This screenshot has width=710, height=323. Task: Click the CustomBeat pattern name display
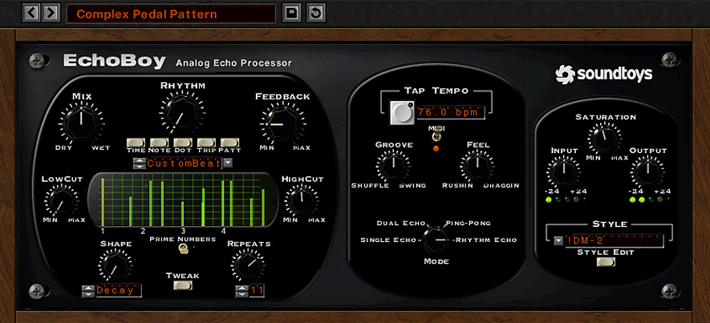[x=184, y=163]
